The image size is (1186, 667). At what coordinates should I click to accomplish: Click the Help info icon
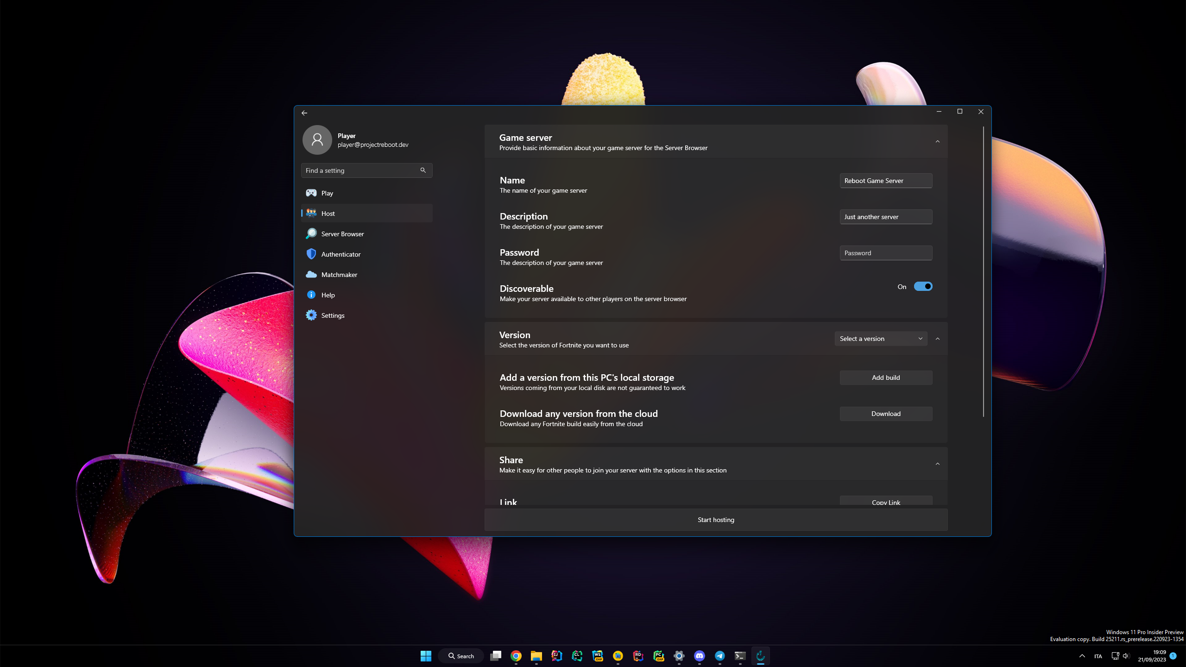coord(311,295)
